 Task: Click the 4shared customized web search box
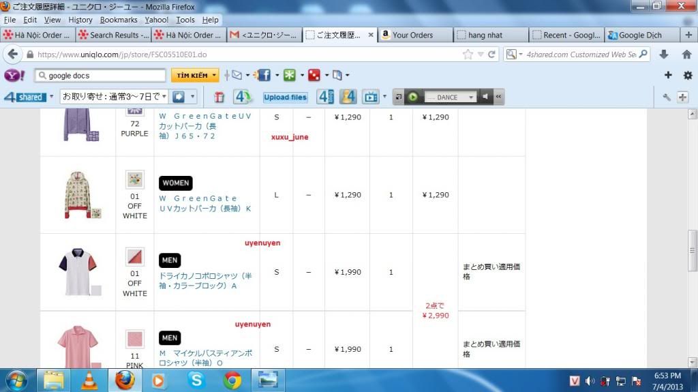click(581, 55)
